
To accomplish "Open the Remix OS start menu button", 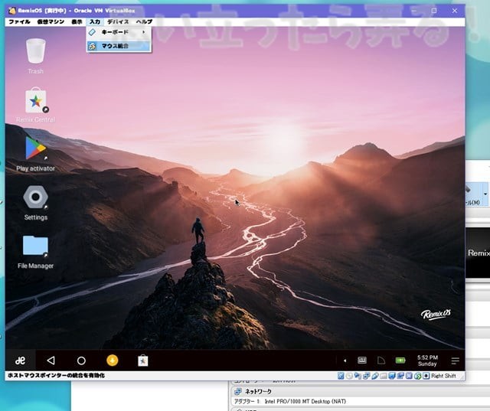I will tap(21, 360).
